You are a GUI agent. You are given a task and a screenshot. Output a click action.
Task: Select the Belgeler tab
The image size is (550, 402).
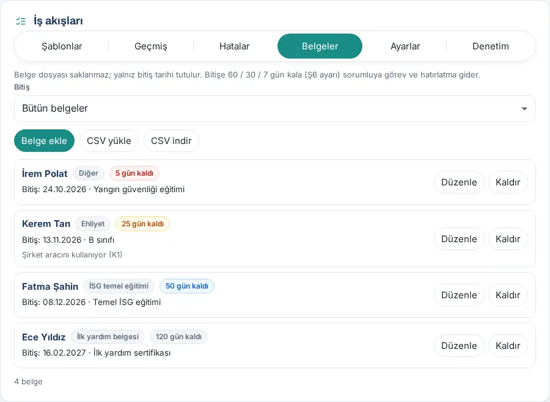click(x=320, y=46)
